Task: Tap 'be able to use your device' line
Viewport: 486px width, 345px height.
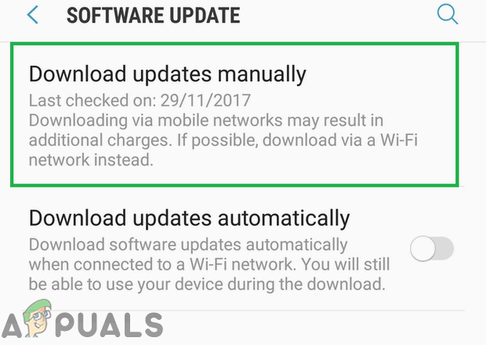Action: pos(207,284)
